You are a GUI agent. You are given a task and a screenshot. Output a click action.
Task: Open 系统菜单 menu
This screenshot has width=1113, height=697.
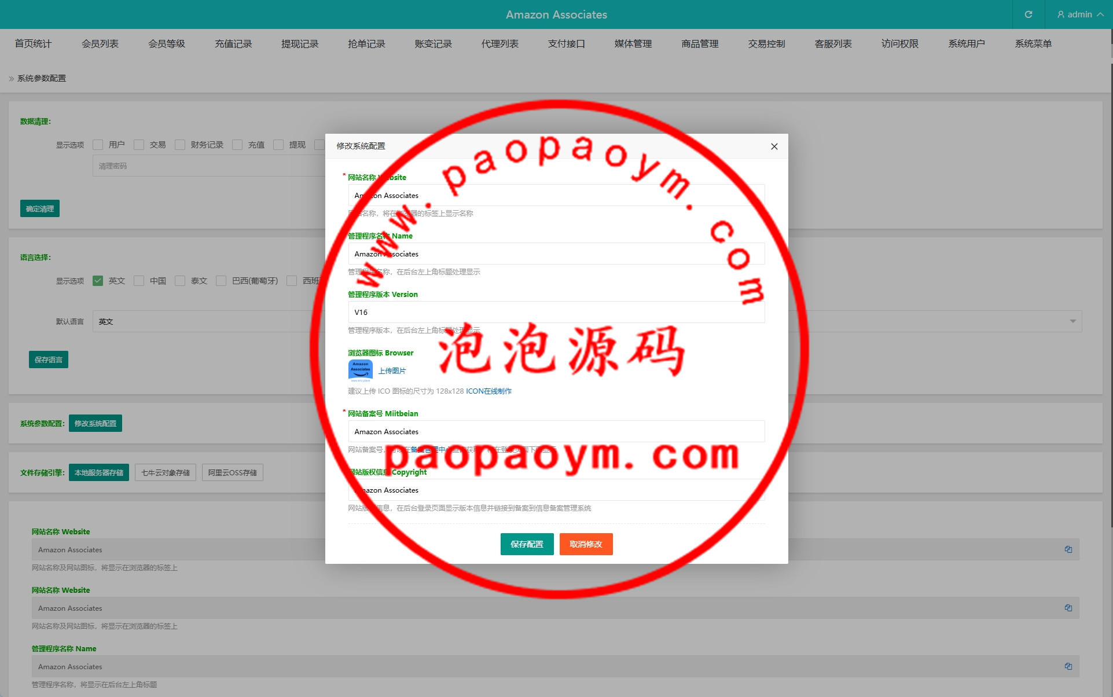pos(1033,44)
